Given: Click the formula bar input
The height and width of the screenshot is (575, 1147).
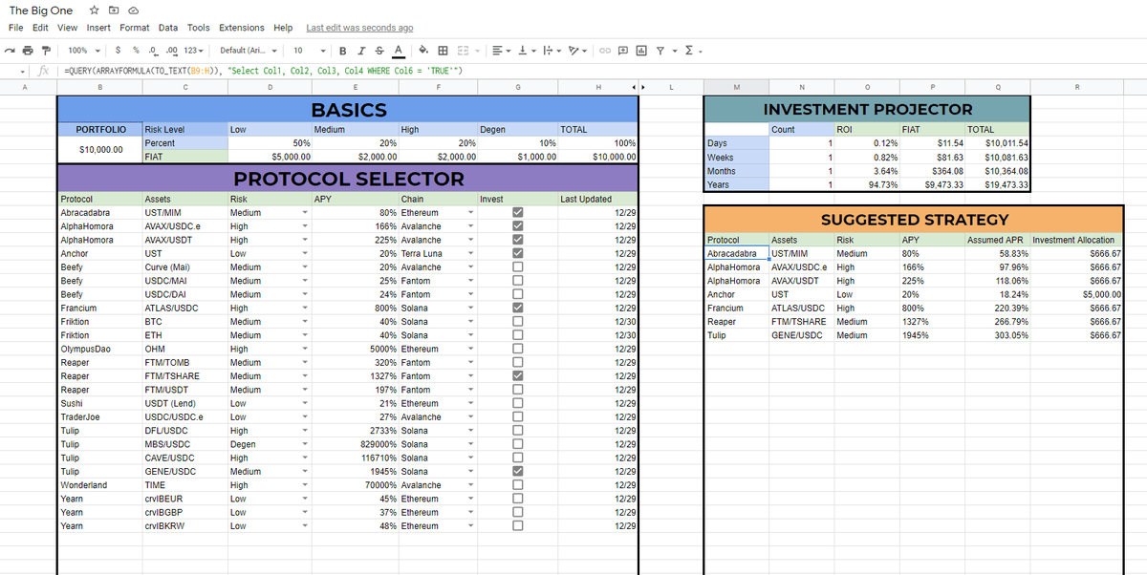Looking at the screenshot, I should click(573, 72).
